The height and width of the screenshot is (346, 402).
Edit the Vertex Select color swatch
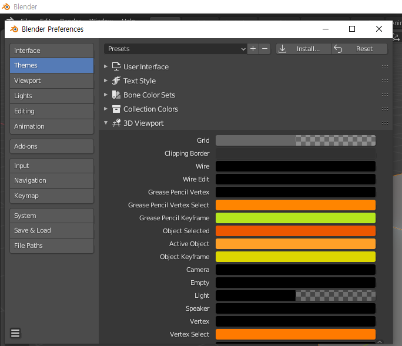[296, 334]
